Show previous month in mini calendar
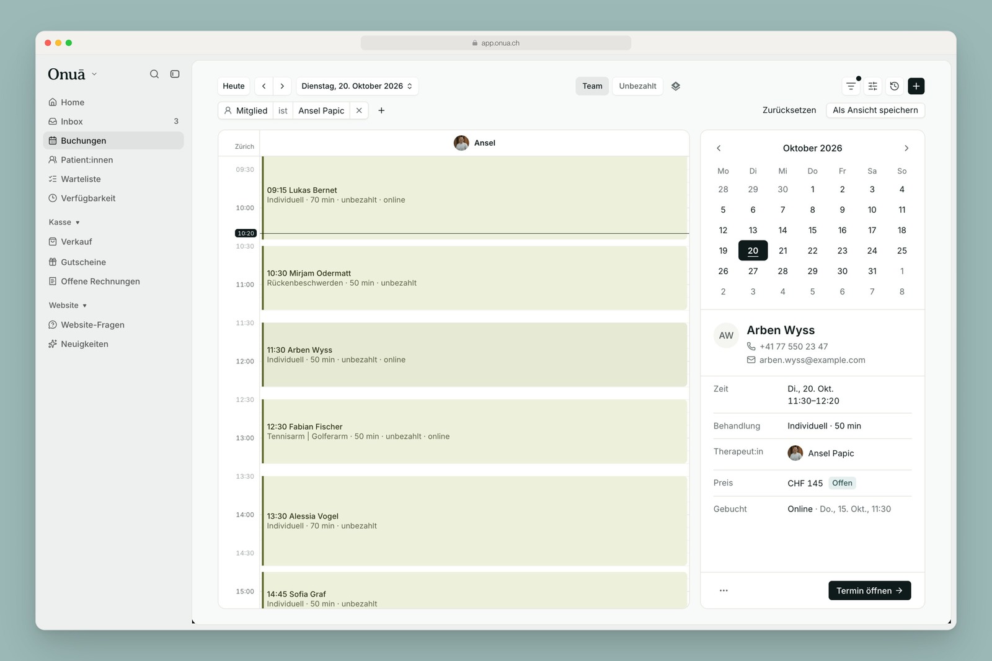Viewport: 992px width, 661px height. click(x=719, y=148)
